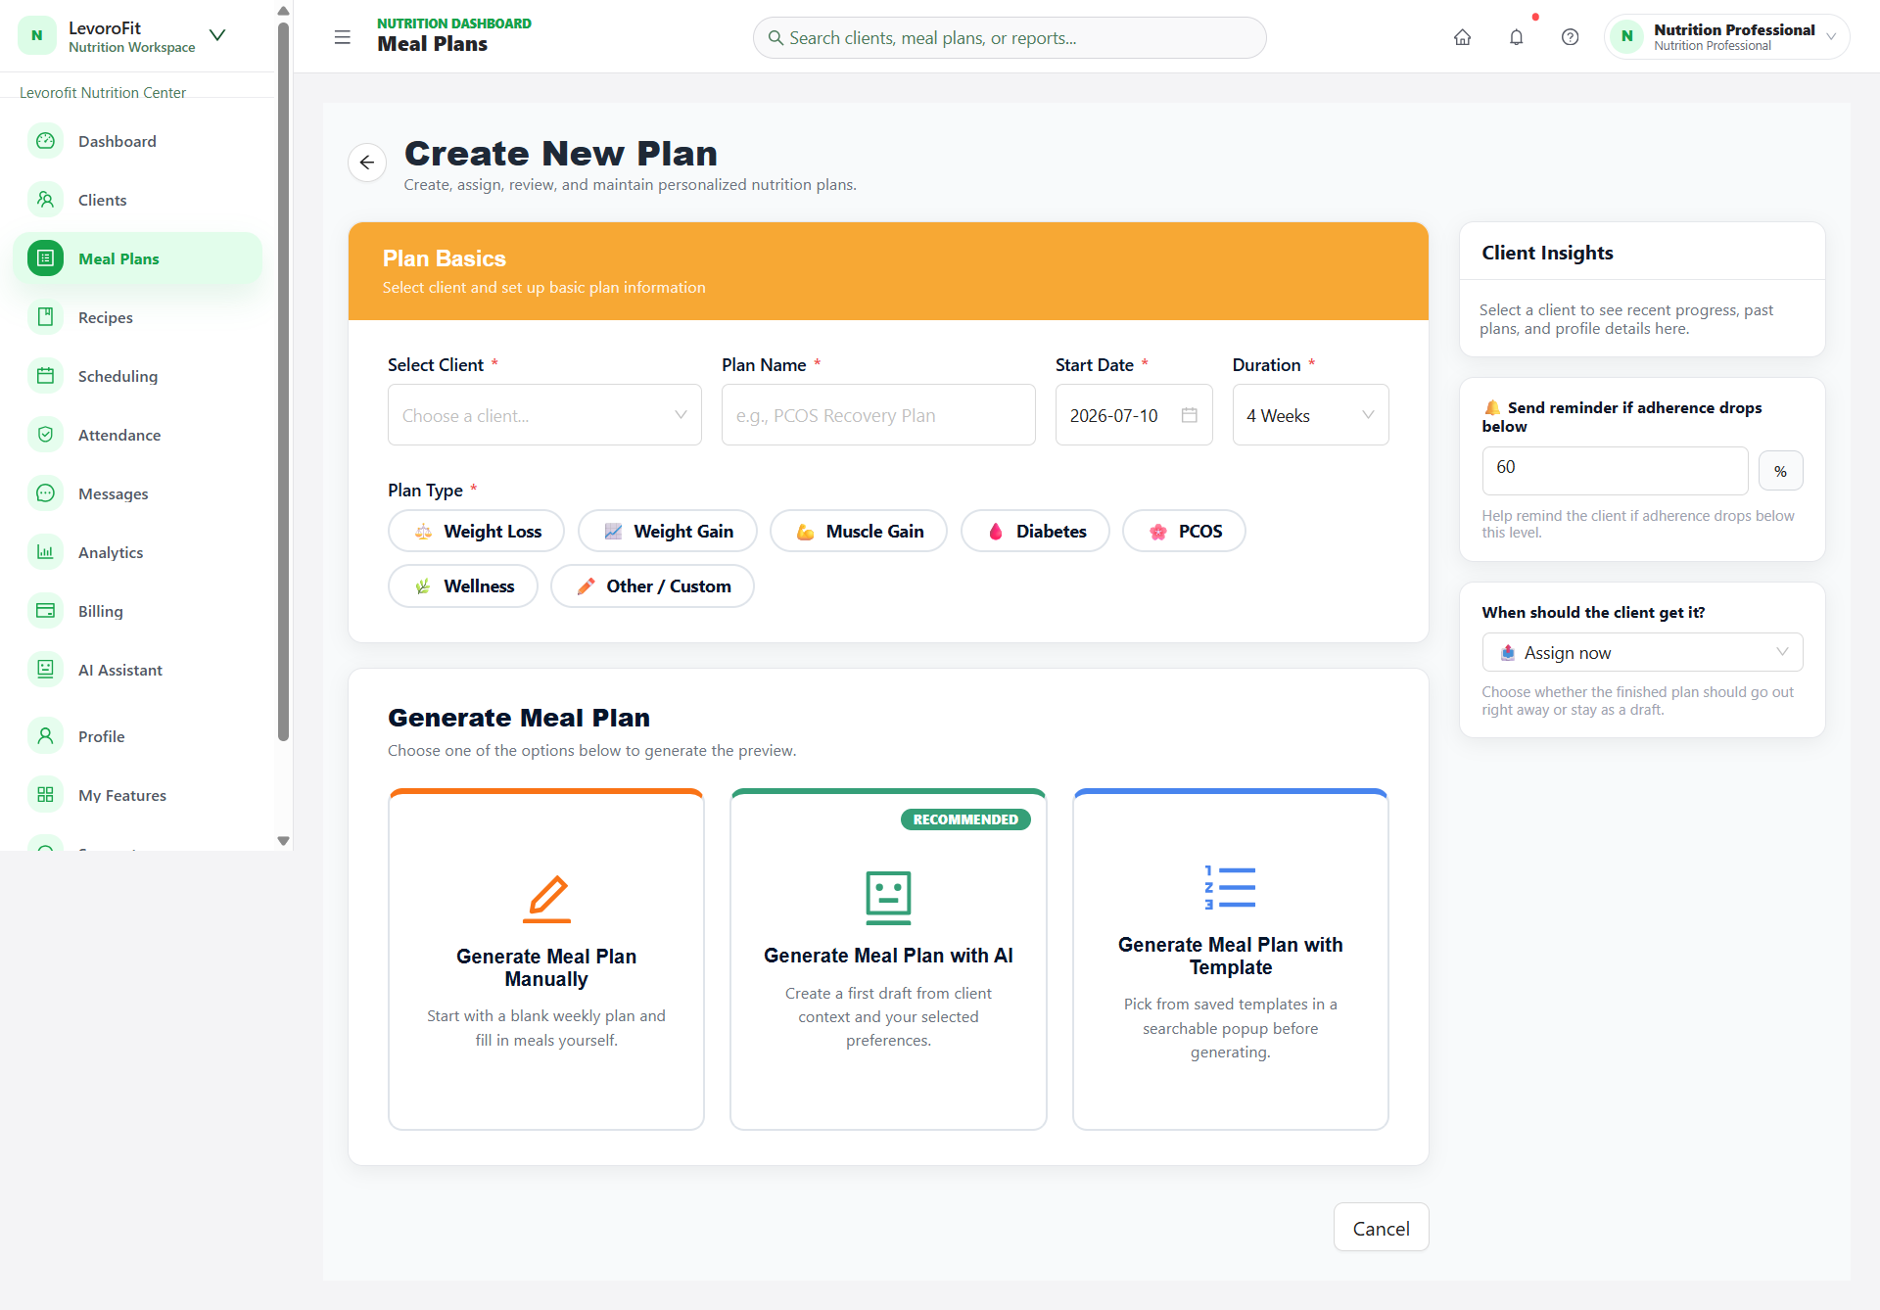Click the sidebar scrollbar up arrow
Image resolution: width=1880 pixels, height=1310 pixels.
[x=283, y=11]
